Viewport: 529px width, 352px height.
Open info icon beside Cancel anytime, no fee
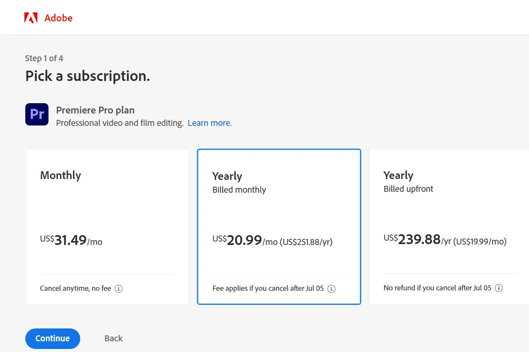119,289
